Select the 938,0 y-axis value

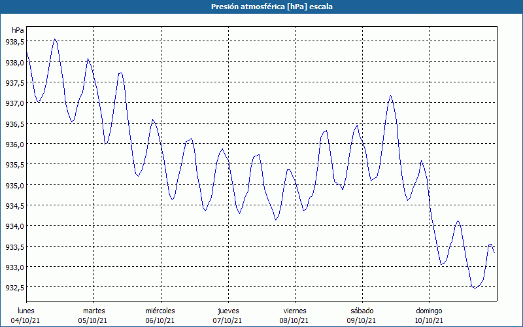(x=14, y=62)
